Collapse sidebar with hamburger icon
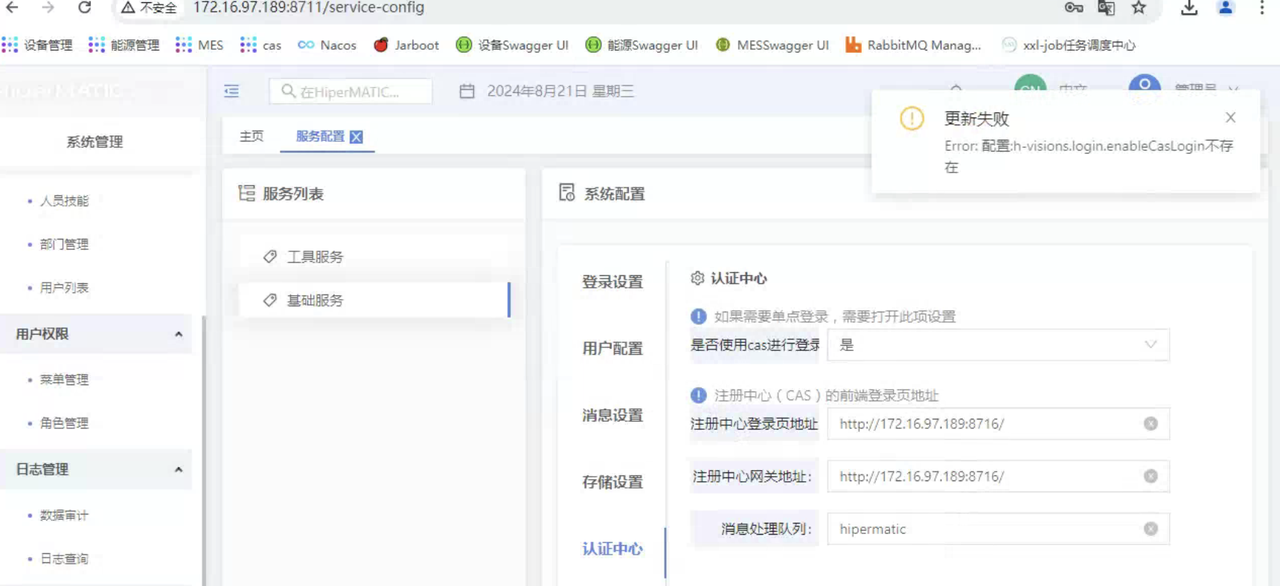 click(231, 91)
